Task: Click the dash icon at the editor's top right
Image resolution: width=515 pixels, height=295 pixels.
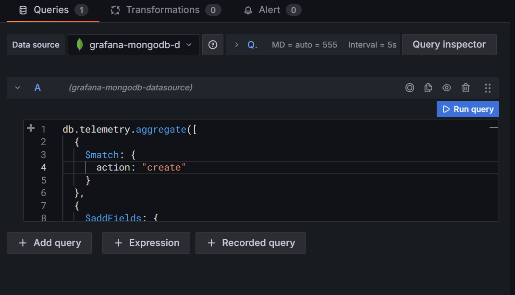Action: 494,127
